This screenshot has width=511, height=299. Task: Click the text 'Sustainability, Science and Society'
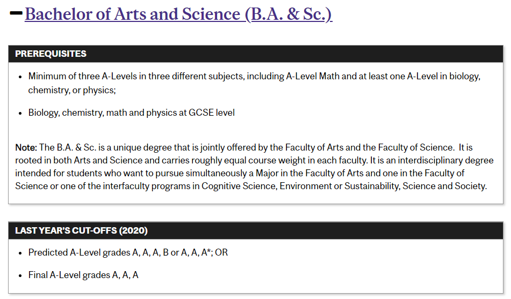pyautogui.click(x=415, y=186)
